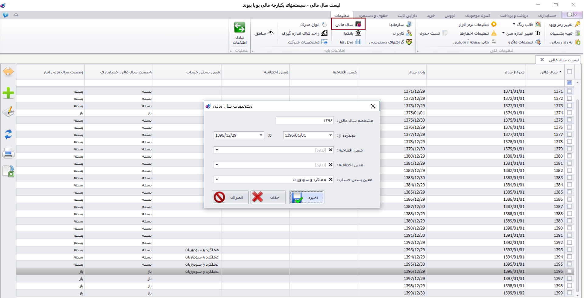The image size is (584, 298).
Task: Clear the معین بستن حساب field with X
Action: pos(331,179)
